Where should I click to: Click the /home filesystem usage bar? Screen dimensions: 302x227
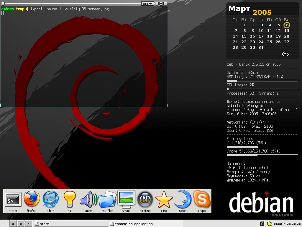[262, 155]
